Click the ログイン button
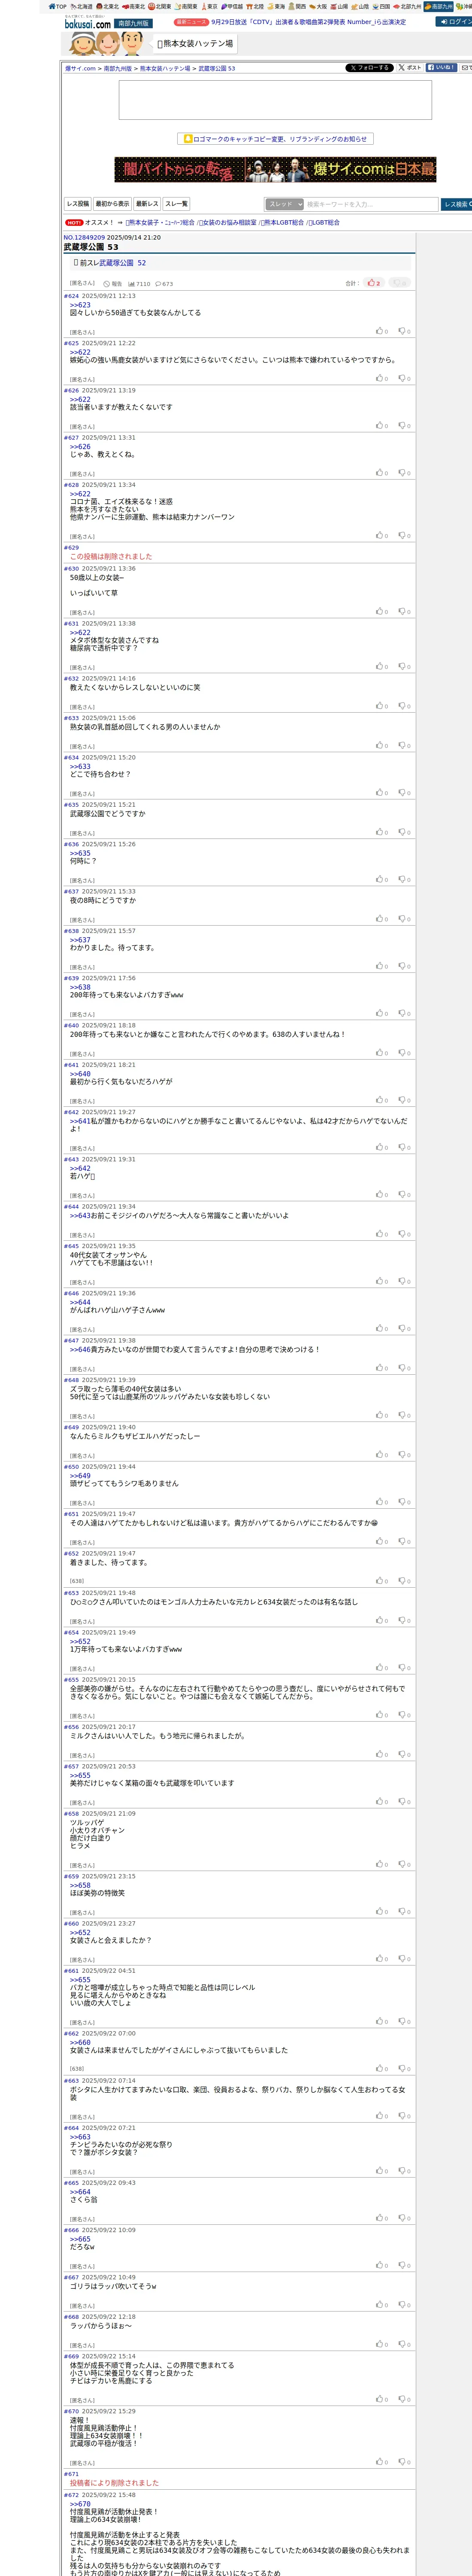472x2576 pixels. coord(454,21)
